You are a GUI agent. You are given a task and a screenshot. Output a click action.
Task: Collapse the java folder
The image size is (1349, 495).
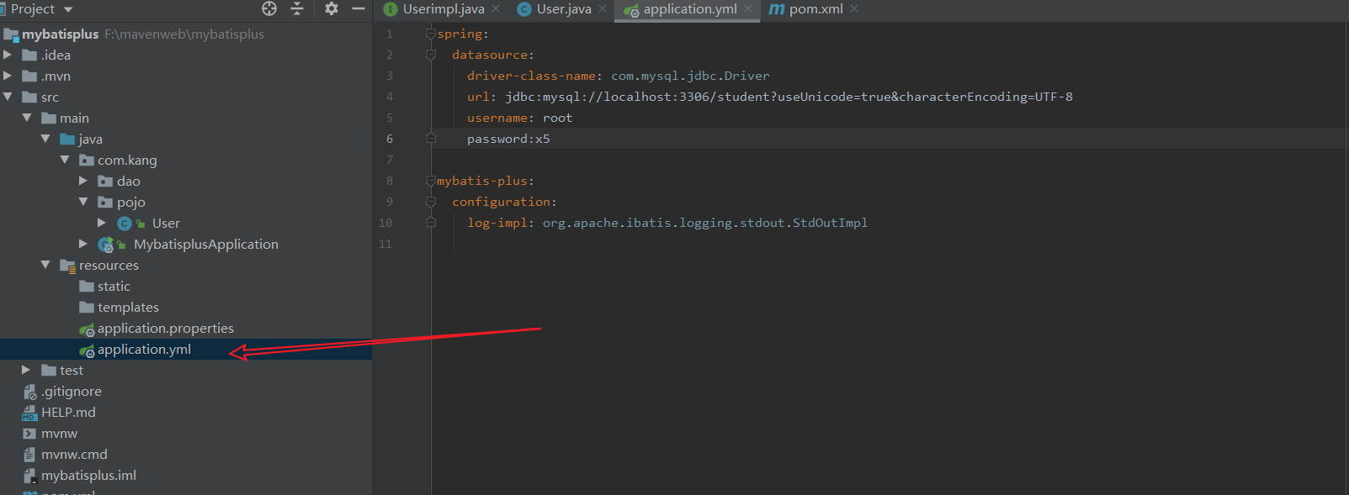45,139
